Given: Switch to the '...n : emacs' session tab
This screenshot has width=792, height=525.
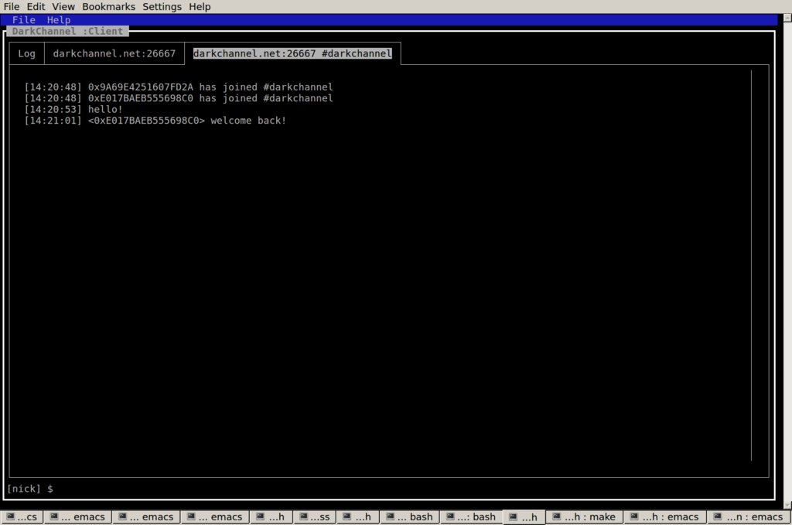Looking at the screenshot, I should coord(749,517).
